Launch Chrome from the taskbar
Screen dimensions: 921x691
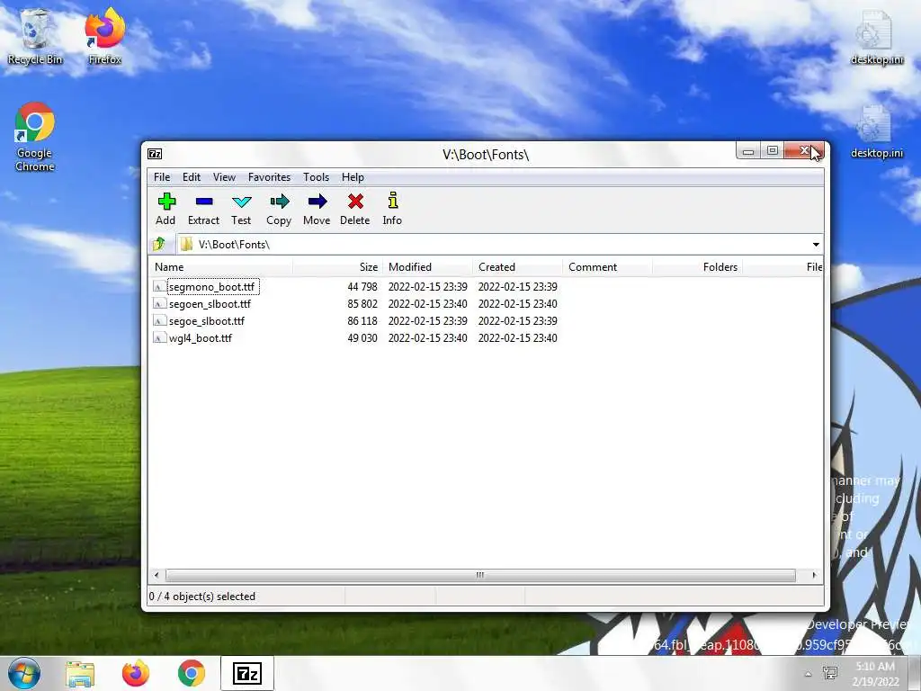[192, 673]
